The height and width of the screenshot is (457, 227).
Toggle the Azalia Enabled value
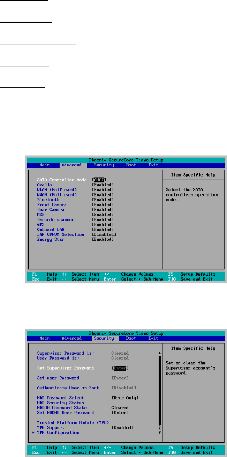point(103,185)
